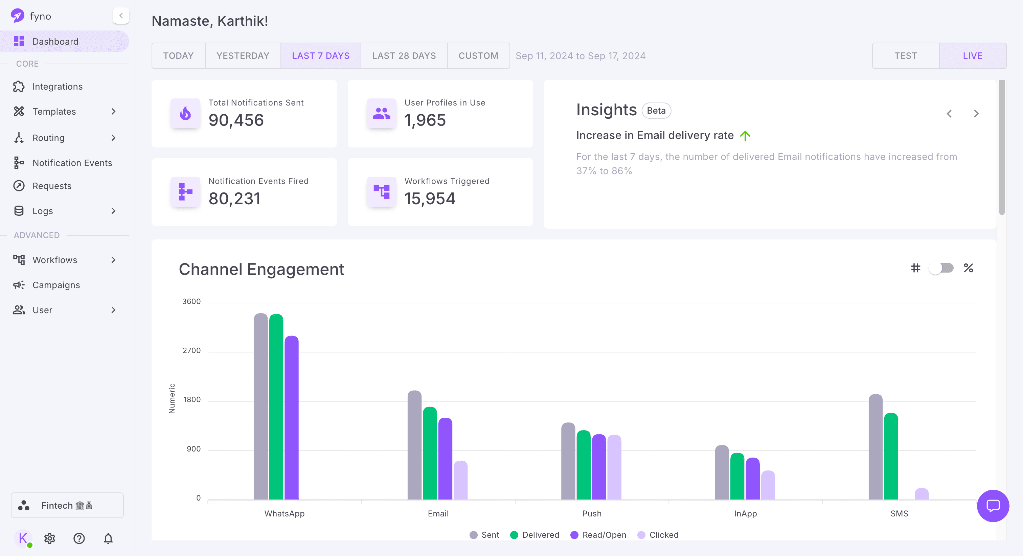Toggle Sent series in chart legend
The width and height of the screenshot is (1023, 556).
pyautogui.click(x=484, y=535)
